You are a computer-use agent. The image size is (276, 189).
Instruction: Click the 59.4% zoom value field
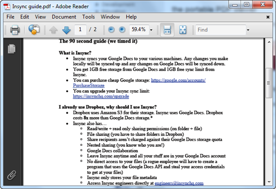pos(139,30)
